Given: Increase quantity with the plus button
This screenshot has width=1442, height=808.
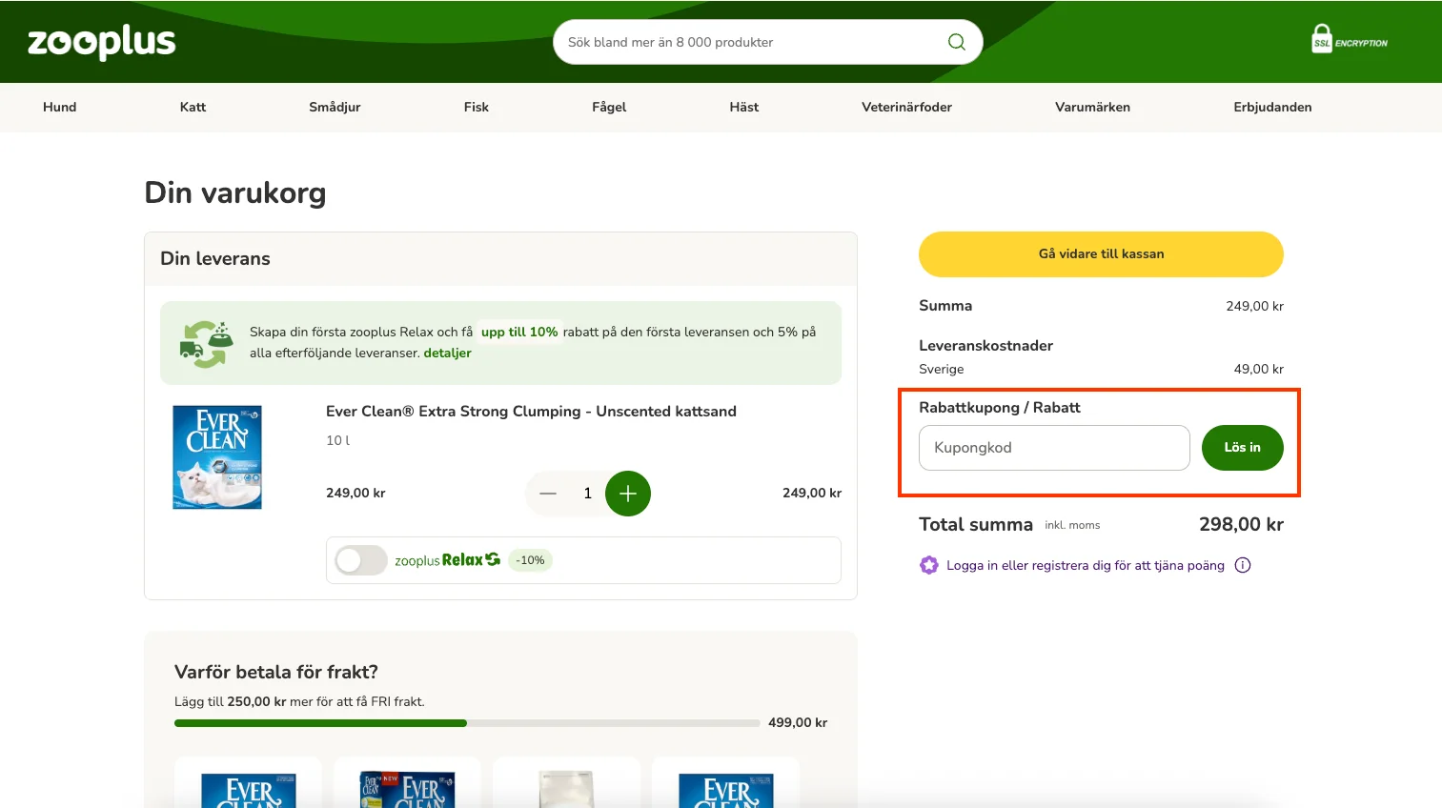Looking at the screenshot, I should 627,494.
